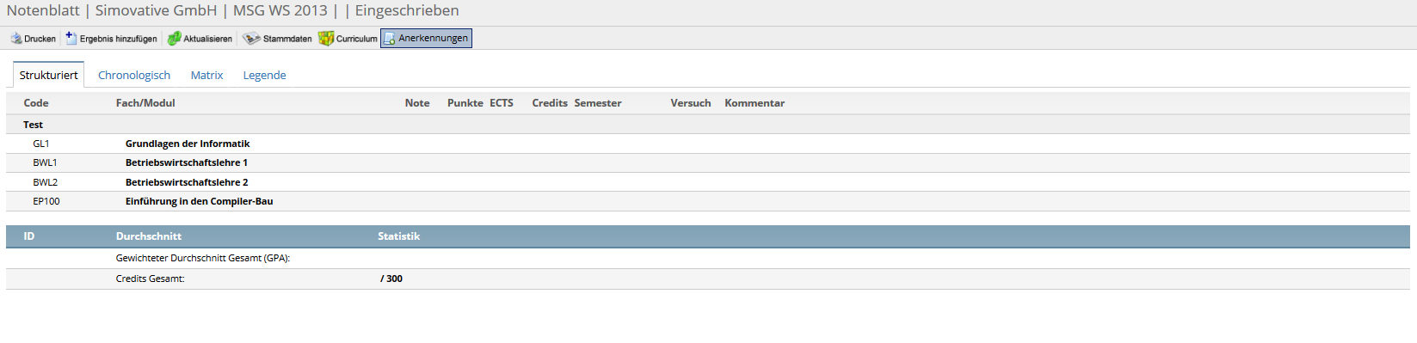Click the Semester column header
The image size is (1417, 343).
click(598, 103)
